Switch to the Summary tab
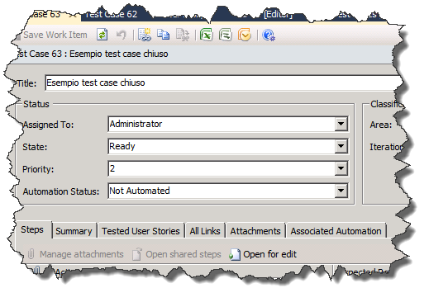The width and height of the screenshot is (429, 302). (x=74, y=231)
